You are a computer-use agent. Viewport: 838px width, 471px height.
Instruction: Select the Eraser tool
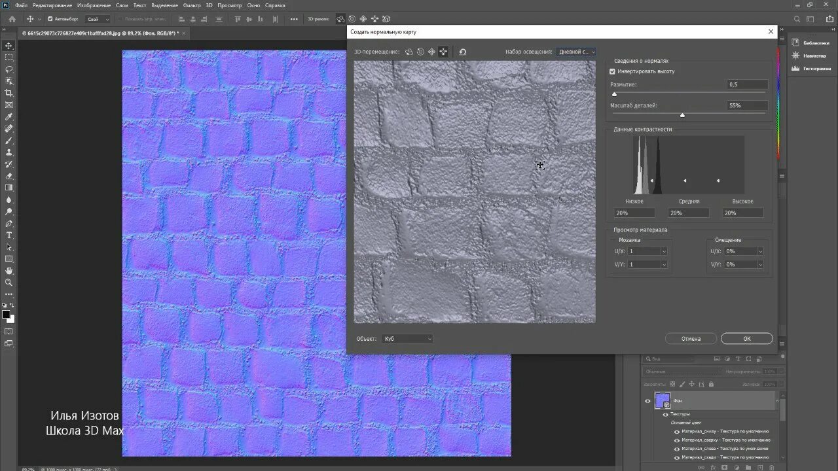tap(9, 175)
